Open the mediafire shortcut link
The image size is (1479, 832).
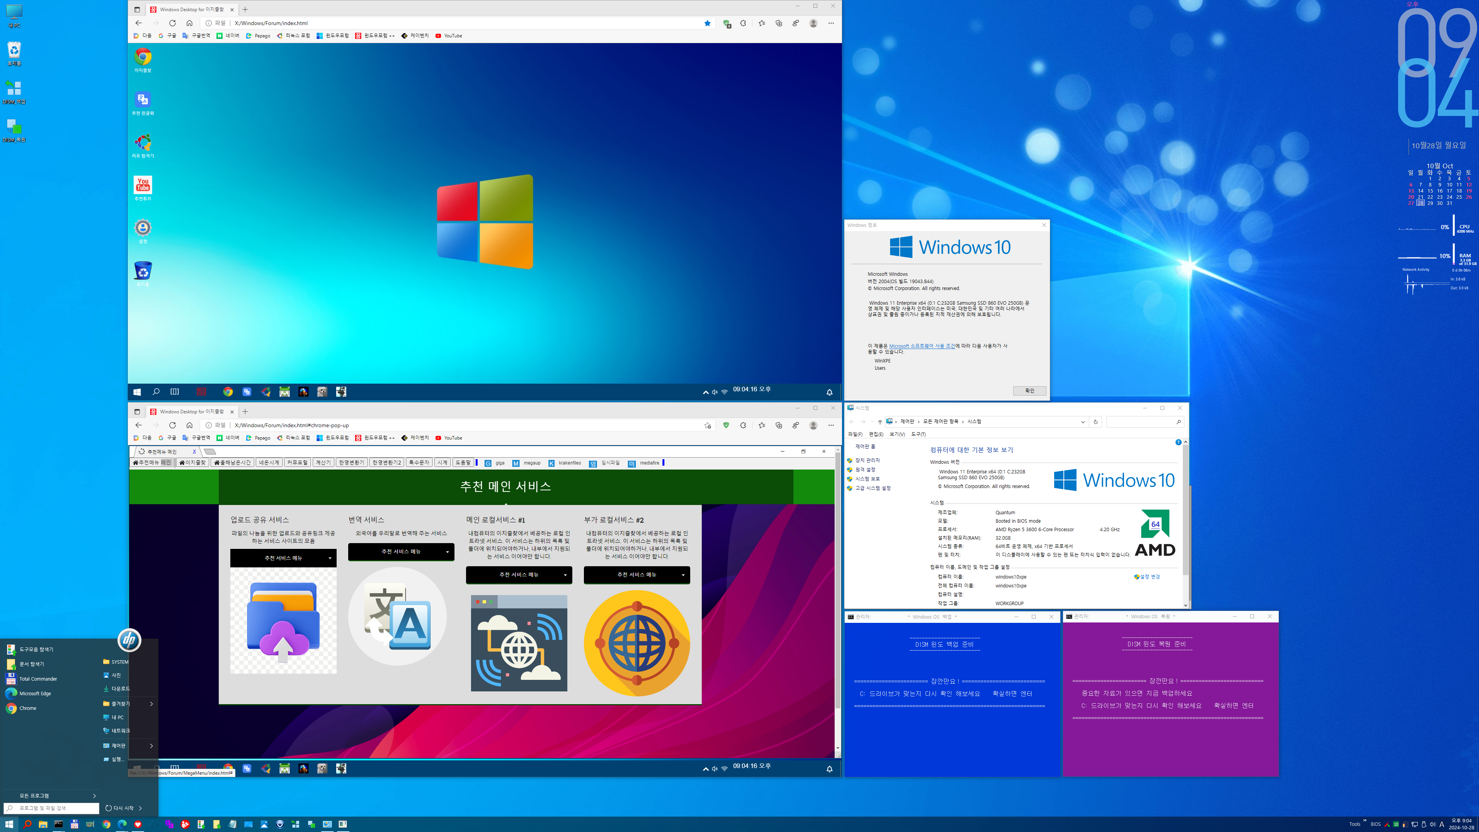[x=644, y=463]
